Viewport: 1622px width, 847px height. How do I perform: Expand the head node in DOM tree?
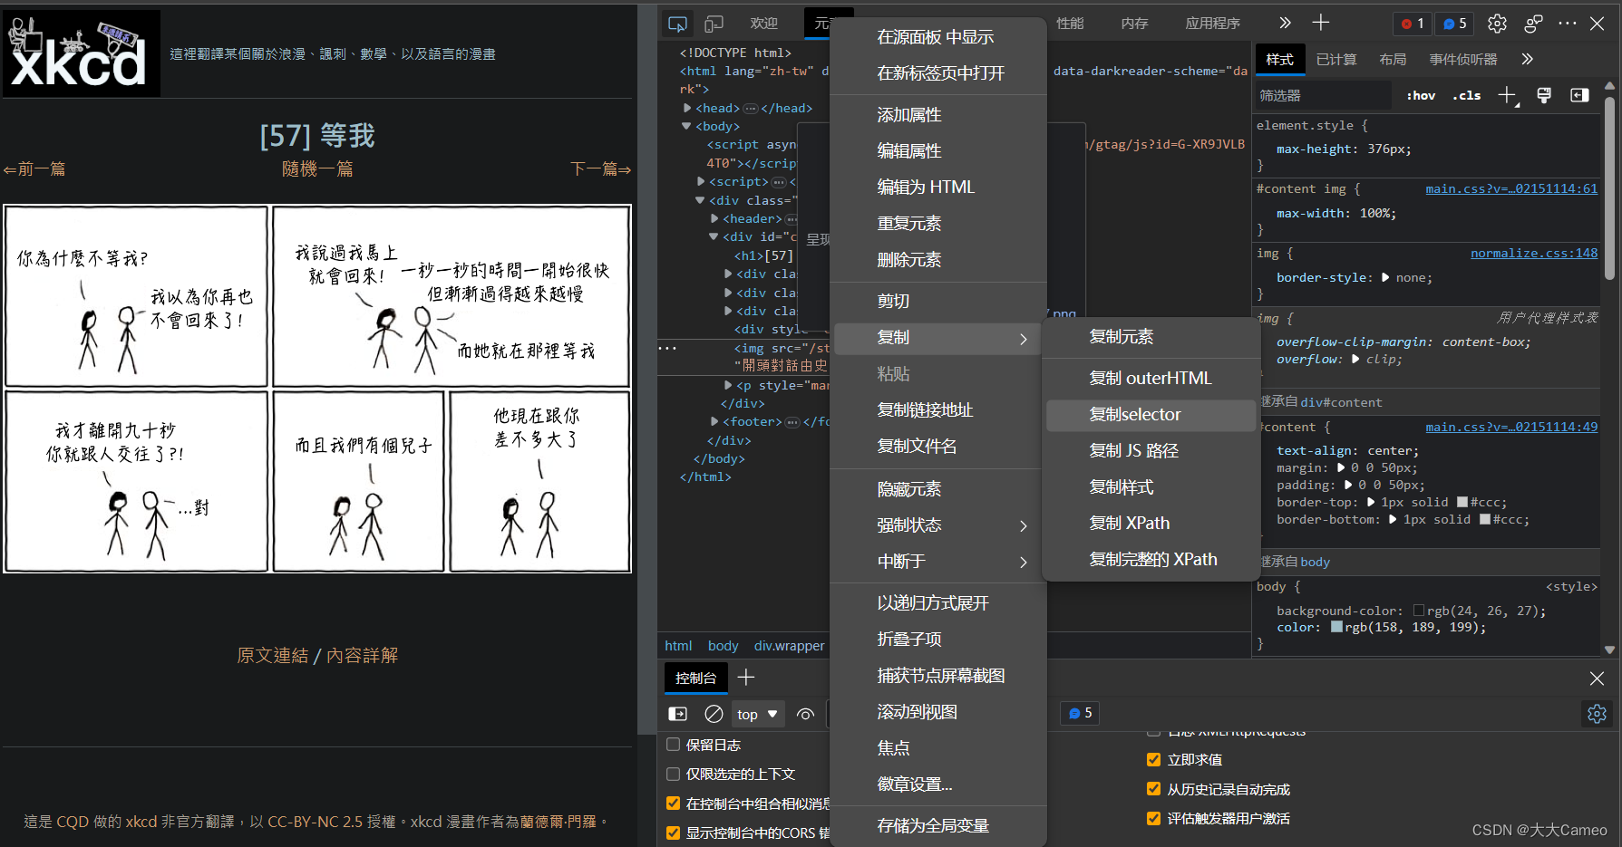687,108
